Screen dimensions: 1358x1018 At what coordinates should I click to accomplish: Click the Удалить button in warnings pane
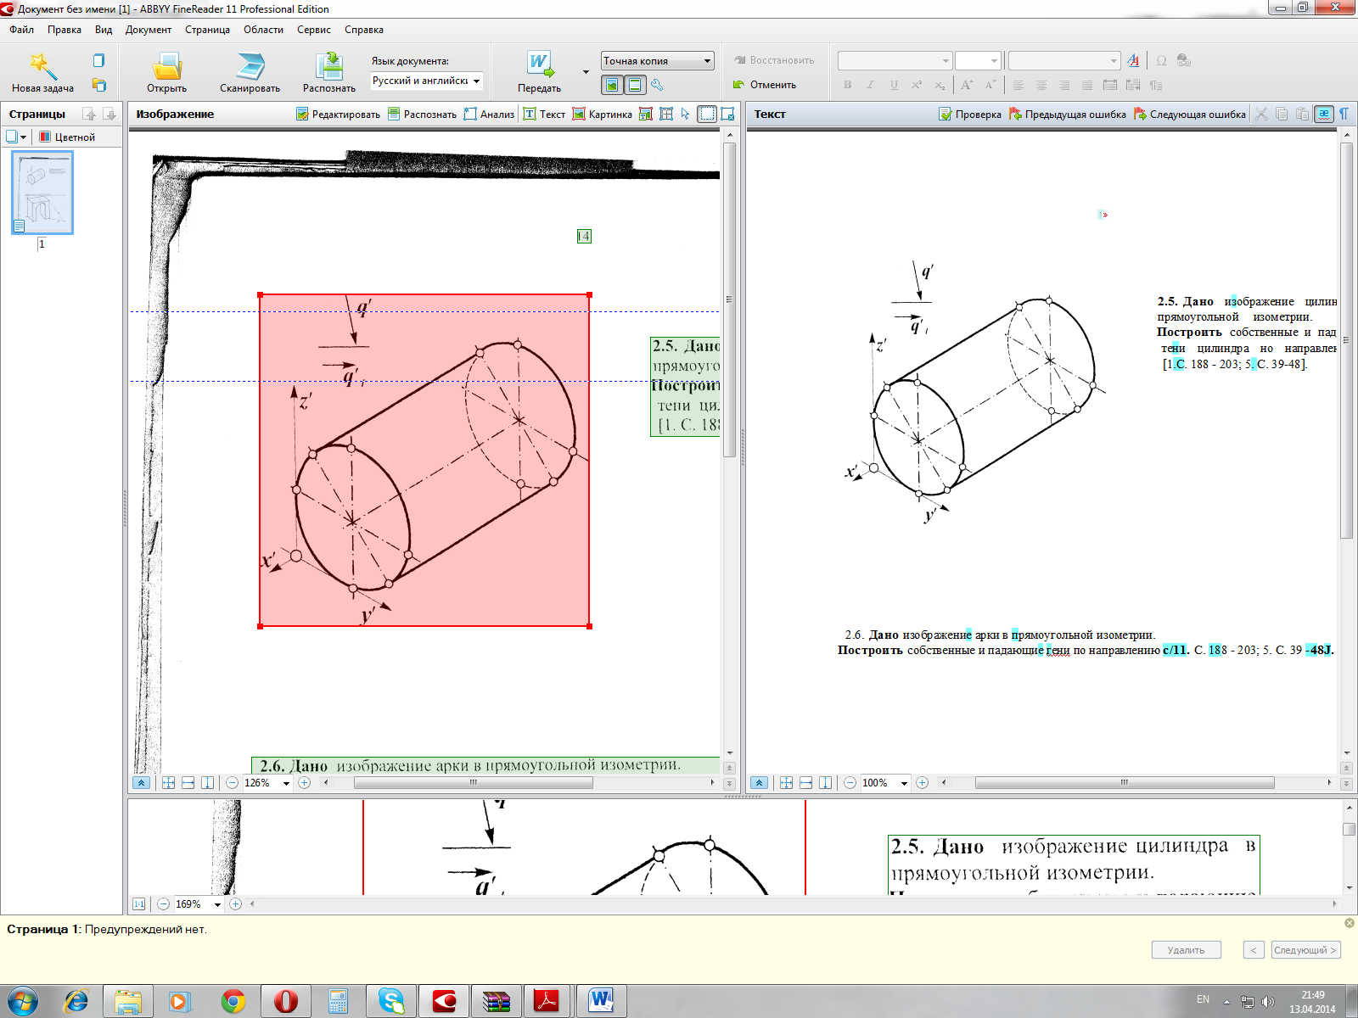coord(1186,950)
